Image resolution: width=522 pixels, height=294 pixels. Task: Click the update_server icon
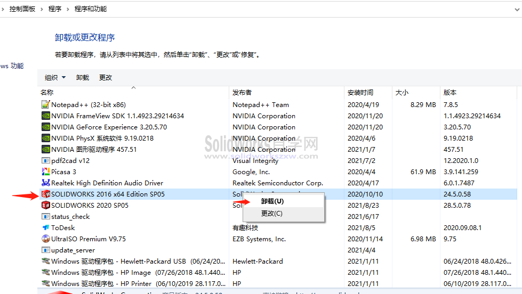46,250
